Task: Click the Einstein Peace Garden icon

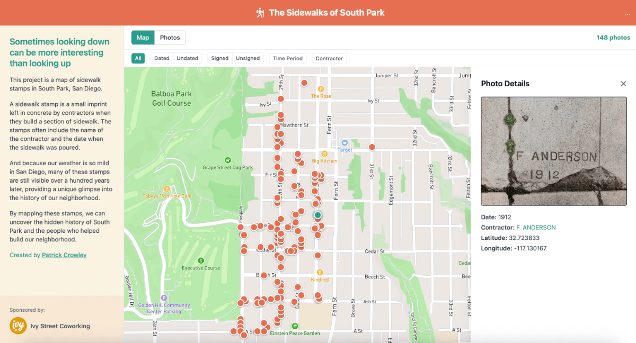Action: click(x=295, y=326)
